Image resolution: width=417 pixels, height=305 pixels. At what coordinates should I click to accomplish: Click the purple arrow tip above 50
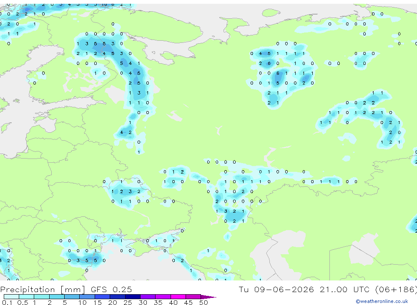(x=208, y=297)
